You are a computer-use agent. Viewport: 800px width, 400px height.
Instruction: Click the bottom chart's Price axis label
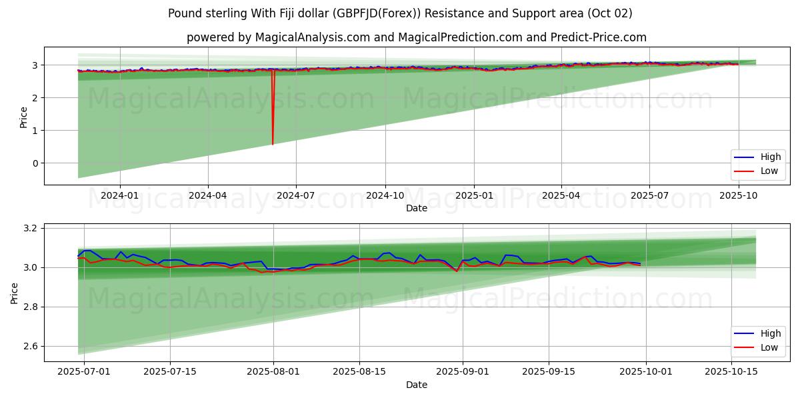[15, 293]
